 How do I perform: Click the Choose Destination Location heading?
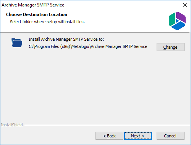point(37,14)
